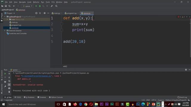The image size is (191, 107).
Task: Click the Synchronize reload icon
Action: click(9, 6)
